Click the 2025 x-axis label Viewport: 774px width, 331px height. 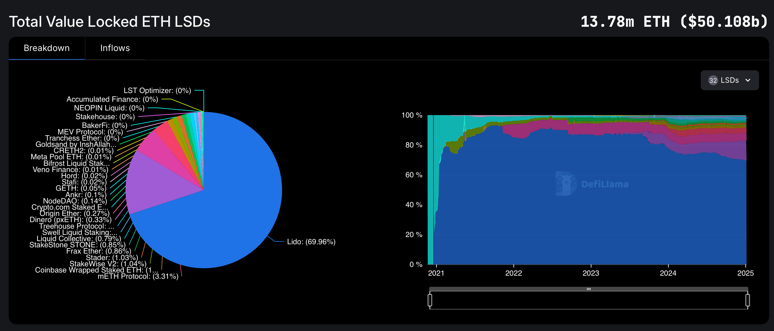[745, 273]
